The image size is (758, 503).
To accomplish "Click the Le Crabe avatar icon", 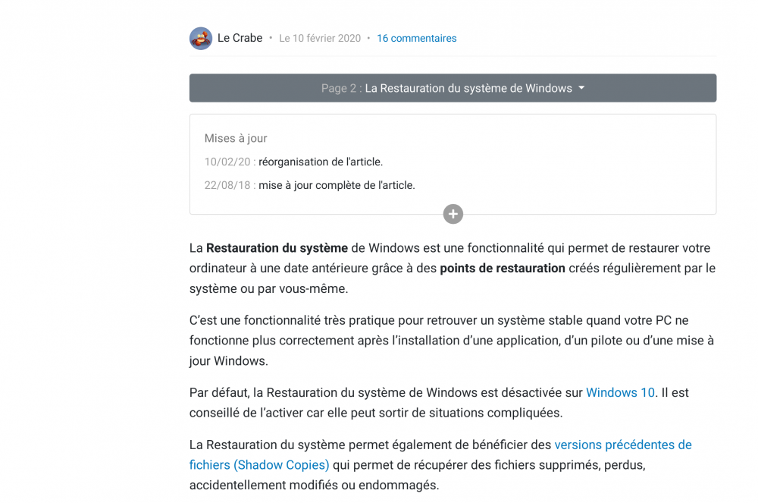I will 201,39.
